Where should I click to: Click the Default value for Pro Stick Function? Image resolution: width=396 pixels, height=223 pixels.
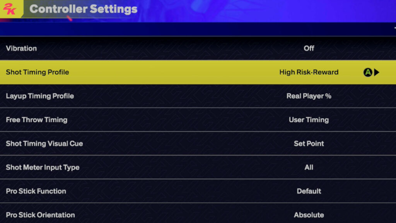click(x=309, y=191)
